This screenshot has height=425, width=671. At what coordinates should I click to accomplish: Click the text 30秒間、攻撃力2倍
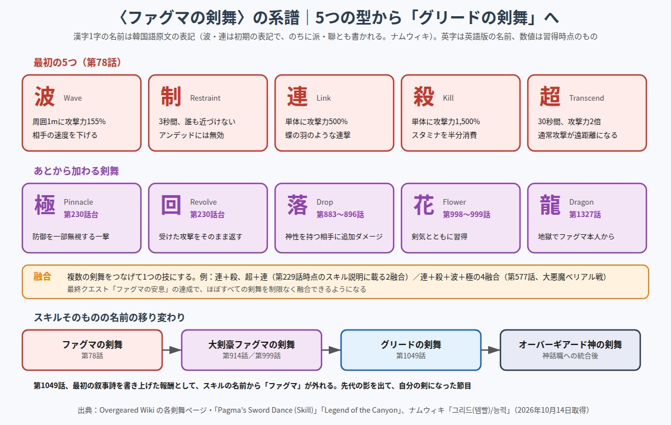pyautogui.click(x=570, y=121)
